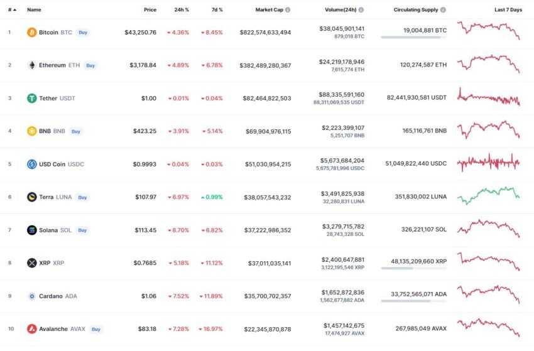Sort by Volume(24h) column header
The height and width of the screenshot is (351, 534).
pyautogui.click(x=341, y=10)
